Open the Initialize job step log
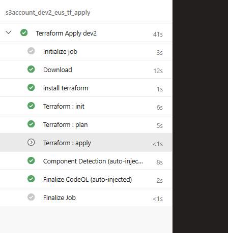Image resolution: width=228 pixels, height=233 pixels. coord(86,51)
